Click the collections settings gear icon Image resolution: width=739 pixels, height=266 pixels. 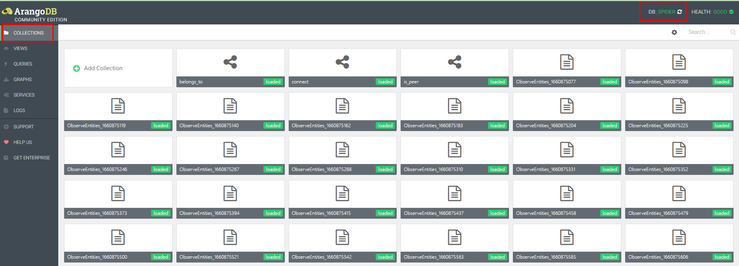click(x=674, y=33)
